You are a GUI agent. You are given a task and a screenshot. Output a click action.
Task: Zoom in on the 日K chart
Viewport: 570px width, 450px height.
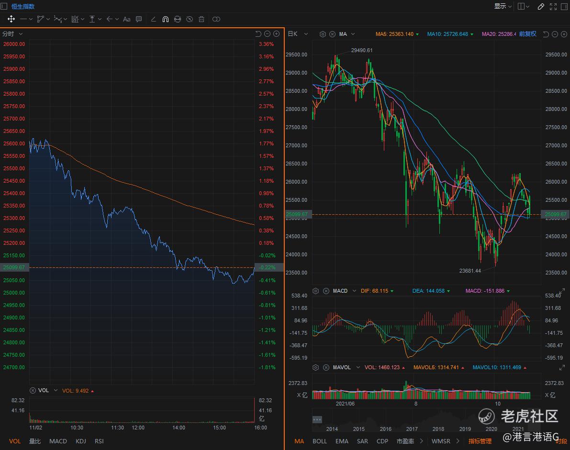point(563,34)
